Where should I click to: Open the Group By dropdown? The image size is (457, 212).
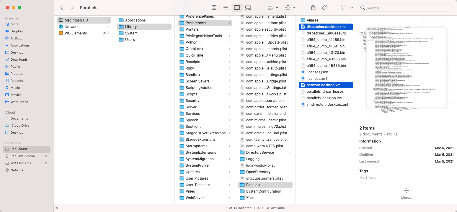pyautogui.click(x=273, y=8)
